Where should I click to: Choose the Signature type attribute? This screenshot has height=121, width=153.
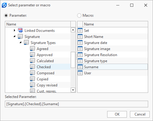point(113,61)
